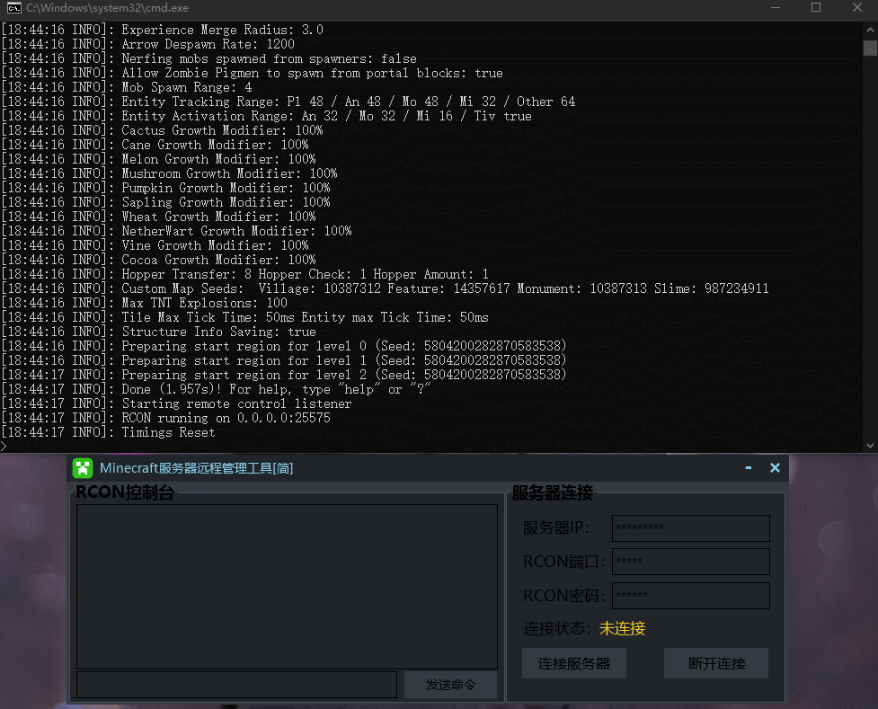The width and height of the screenshot is (878, 709).
Task: Close the Minecraft RCON tool window
Action: 775,468
